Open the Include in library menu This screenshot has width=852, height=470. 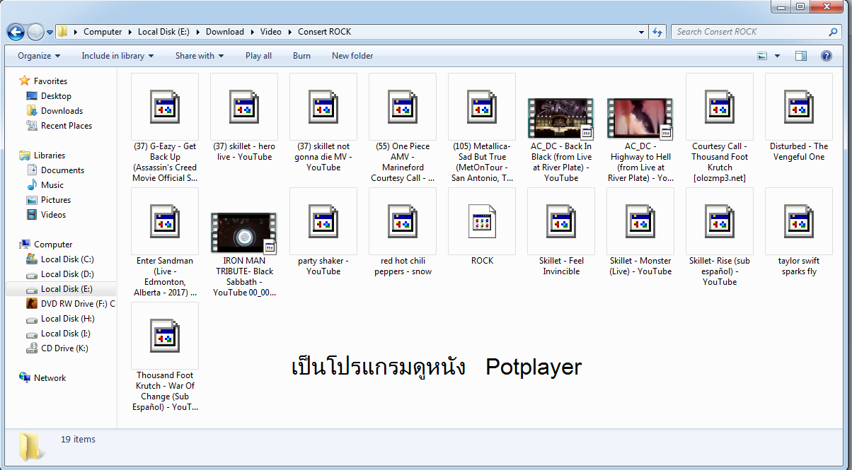tap(117, 56)
